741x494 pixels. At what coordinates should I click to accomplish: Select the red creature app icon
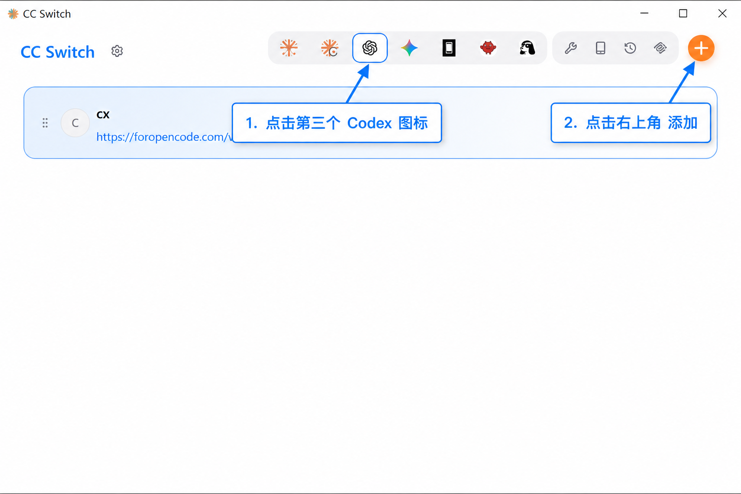coord(488,48)
